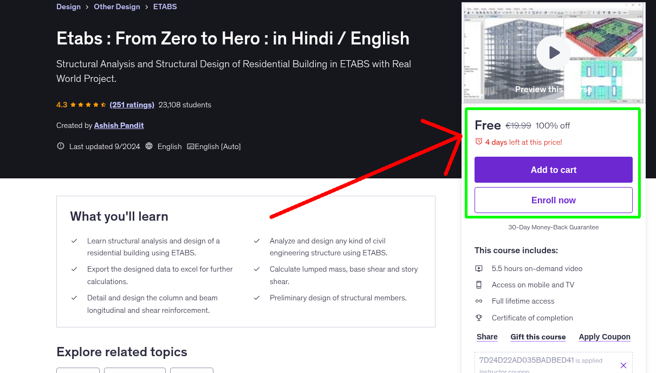This screenshot has height=373, width=656.
Task: Select Gift this course
Action: tap(538, 337)
